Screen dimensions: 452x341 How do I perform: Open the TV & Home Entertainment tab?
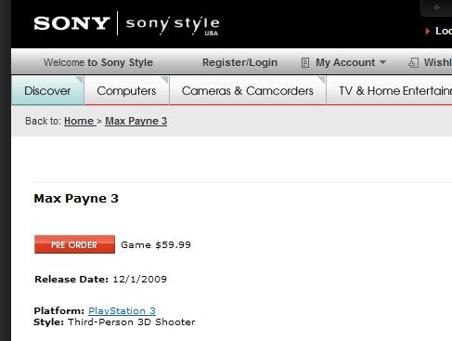pyautogui.click(x=390, y=90)
